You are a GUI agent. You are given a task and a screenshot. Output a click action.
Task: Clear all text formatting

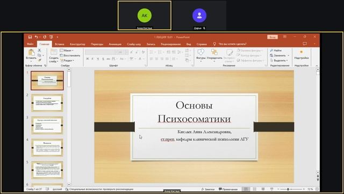[x=144, y=52]
